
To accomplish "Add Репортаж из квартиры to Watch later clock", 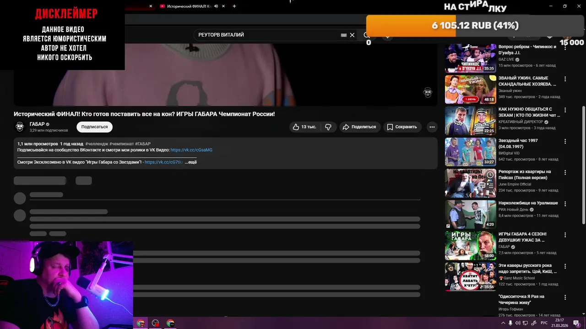I will 490,175.
